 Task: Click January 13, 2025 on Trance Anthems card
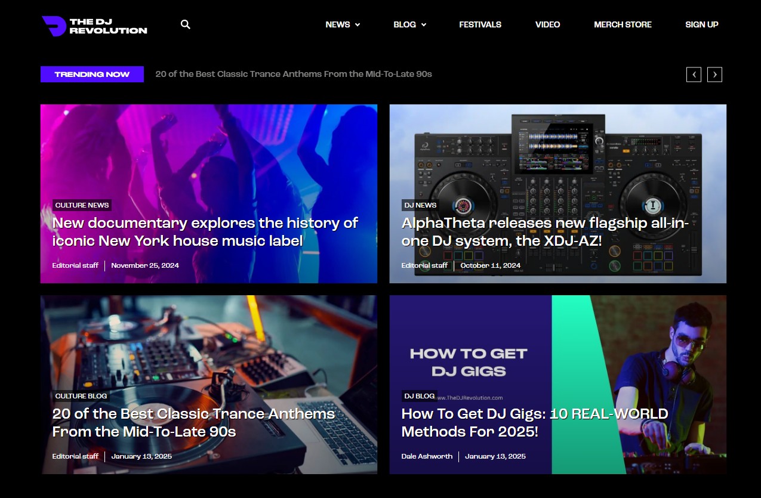[x=141, y=456]
